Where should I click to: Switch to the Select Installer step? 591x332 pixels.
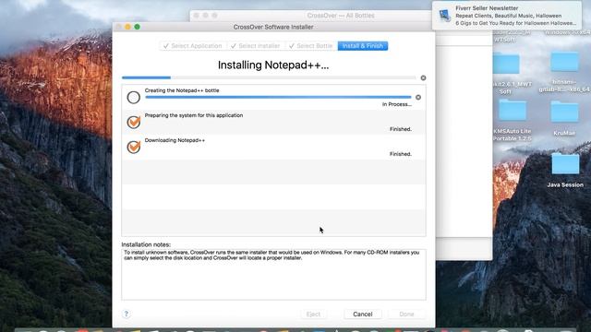256,46
